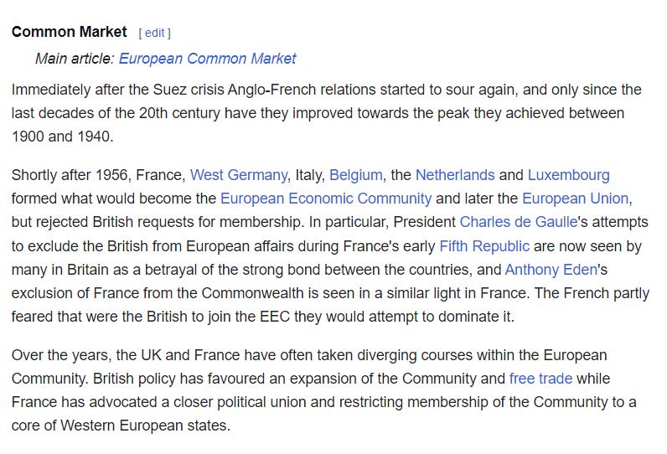
Task: Click the Common Market section heading
Action: click(69, 32)
